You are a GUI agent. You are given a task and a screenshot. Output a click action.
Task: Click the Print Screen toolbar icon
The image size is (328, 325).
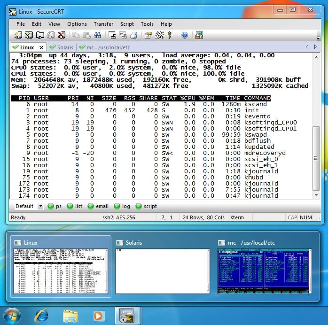(x=112, y=35)
